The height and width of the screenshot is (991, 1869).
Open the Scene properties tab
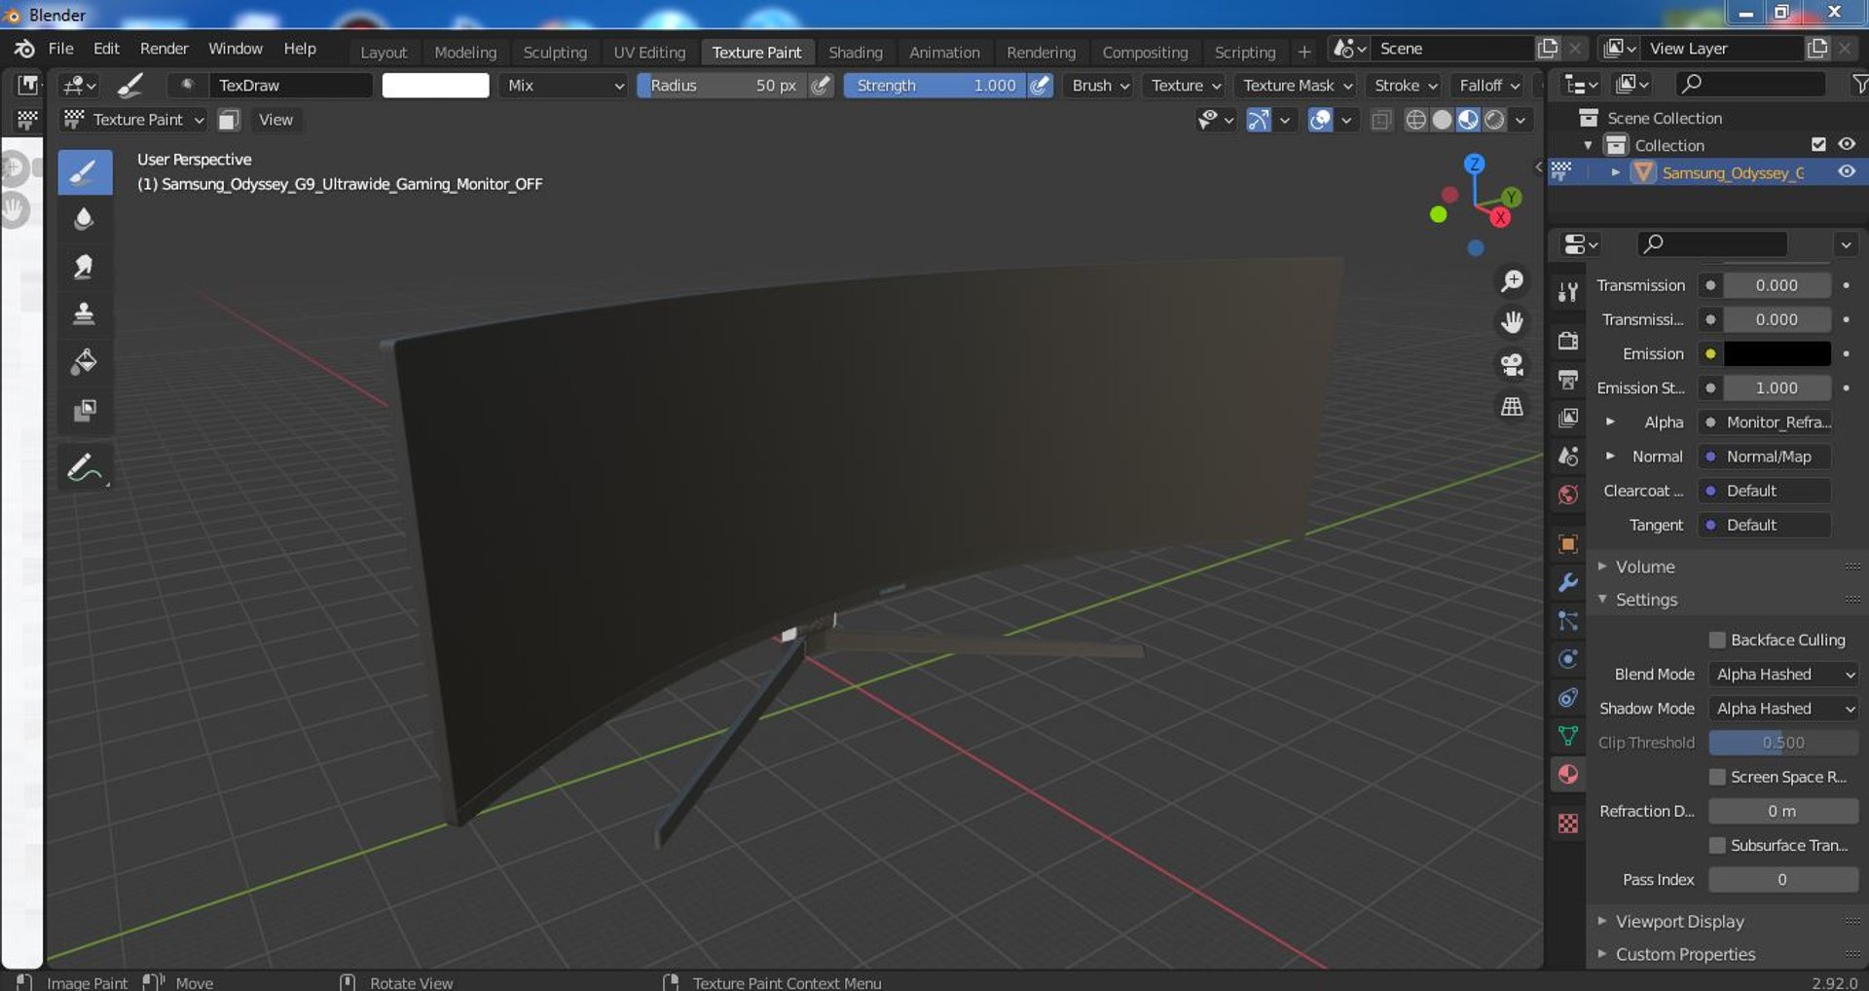[1567, 456]
